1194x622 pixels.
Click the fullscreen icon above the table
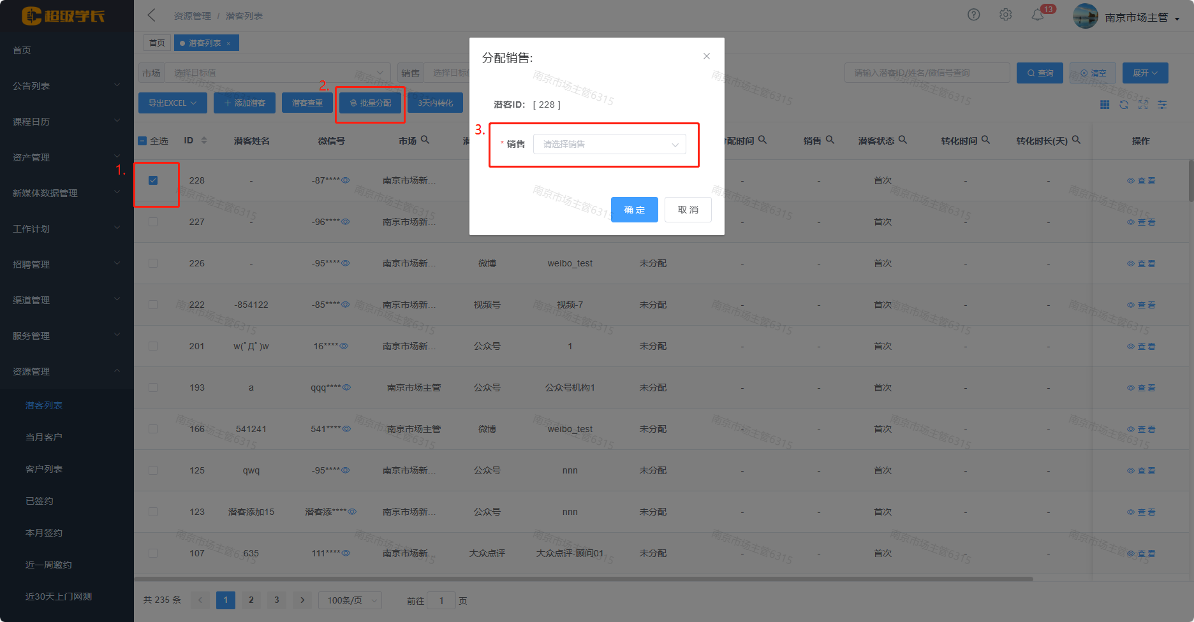click(1143, 105)
